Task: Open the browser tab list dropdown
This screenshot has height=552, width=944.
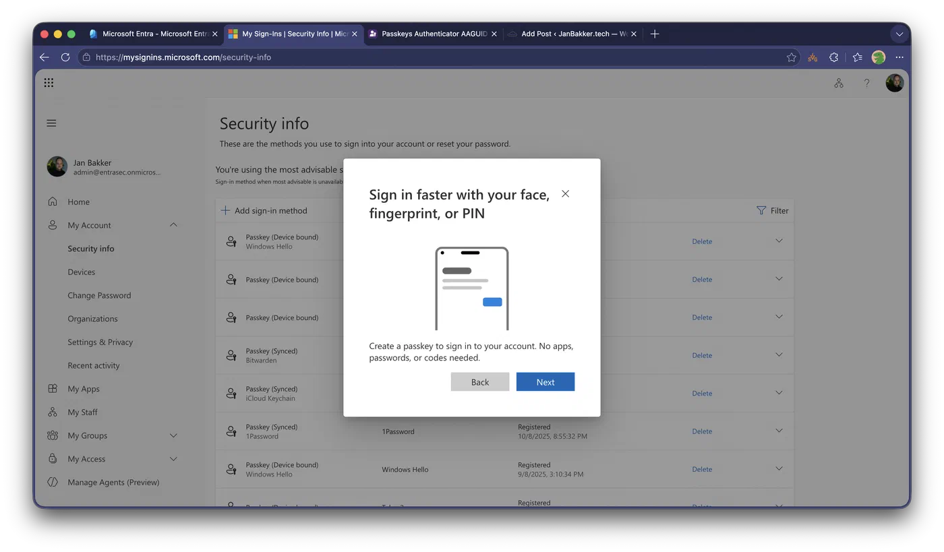Action: coord(899,34)
